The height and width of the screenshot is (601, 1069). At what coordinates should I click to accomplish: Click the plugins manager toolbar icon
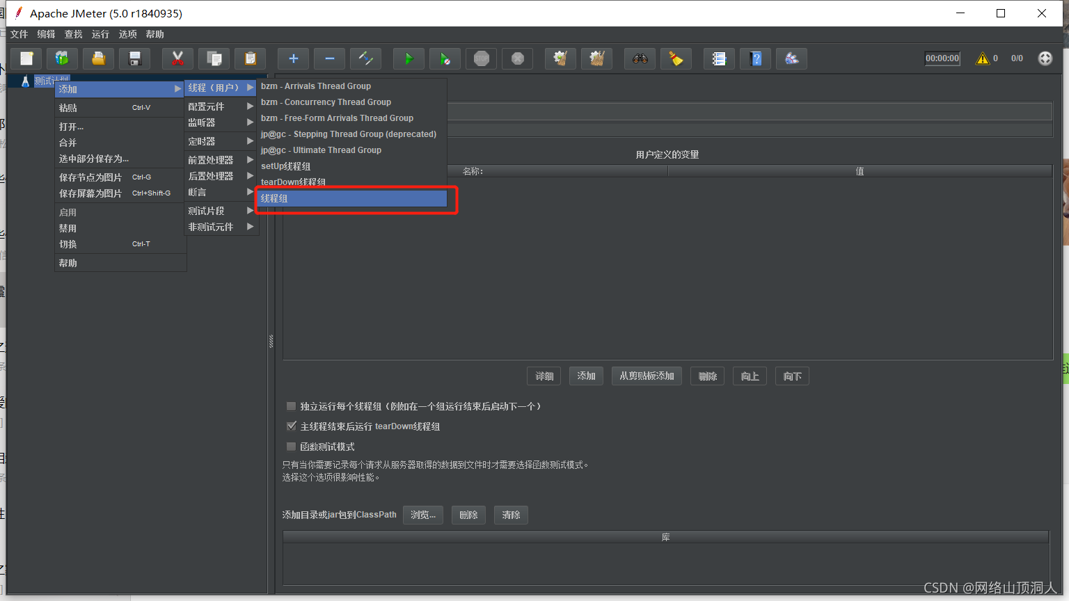point(792,58)
